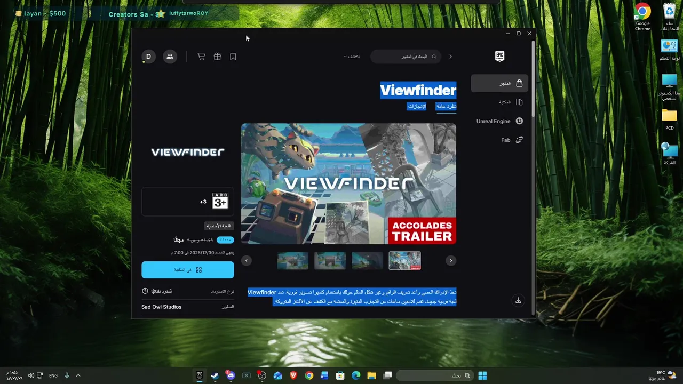Open the Network desktop icon
Screen dimensions: 683x384
pyautogui.click(x=669, y=154)
